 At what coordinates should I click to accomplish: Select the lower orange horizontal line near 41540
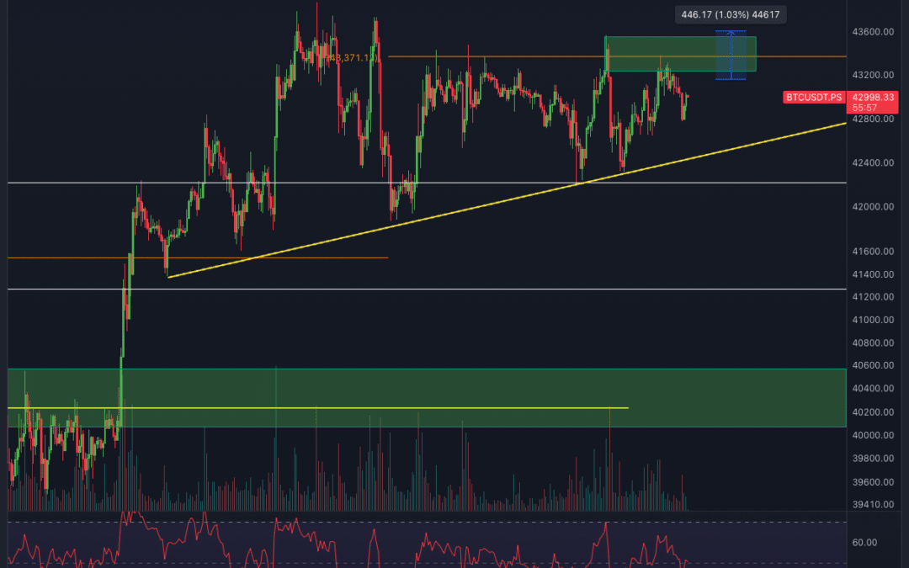coord(198,257)
